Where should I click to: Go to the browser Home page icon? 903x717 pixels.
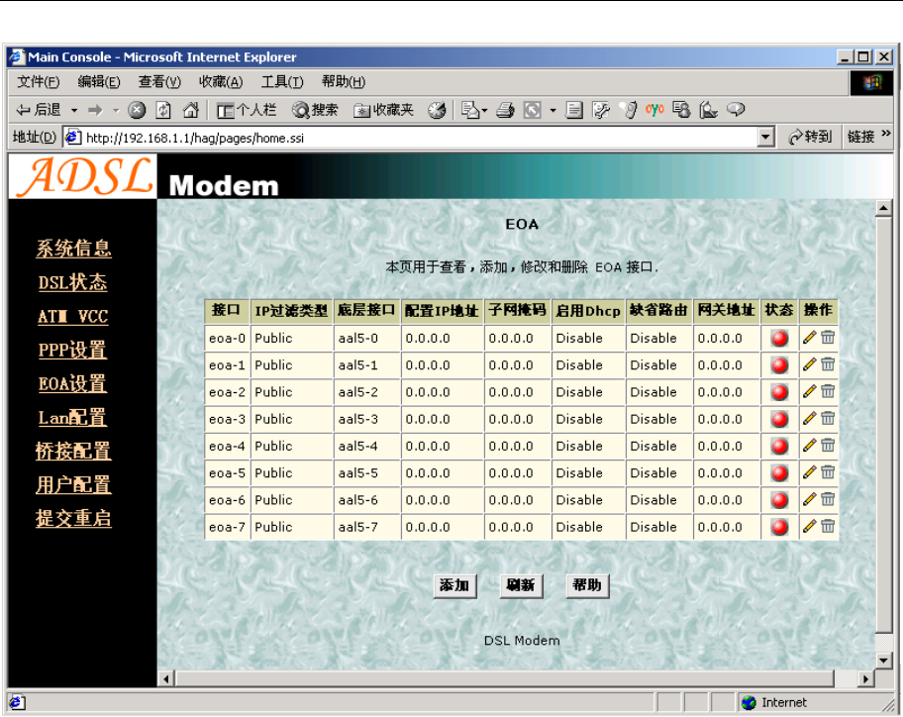coord(191,109)
